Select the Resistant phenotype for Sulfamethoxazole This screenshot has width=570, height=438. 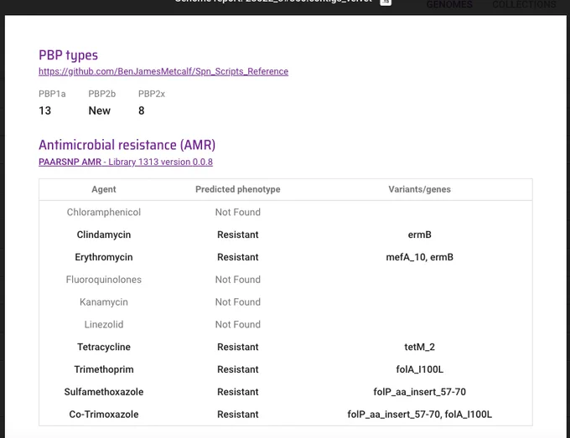(238, 392)
